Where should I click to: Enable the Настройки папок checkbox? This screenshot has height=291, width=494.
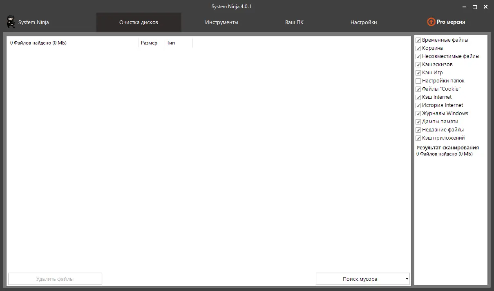click(418, 81)
